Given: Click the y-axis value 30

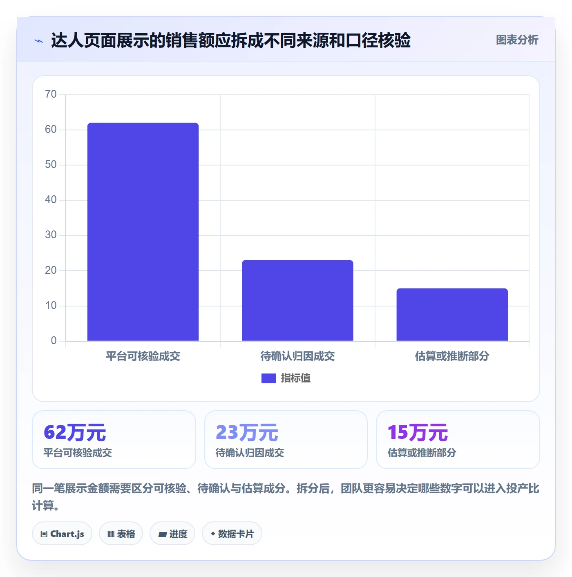Looking at the screenshot, I should 51,235.
